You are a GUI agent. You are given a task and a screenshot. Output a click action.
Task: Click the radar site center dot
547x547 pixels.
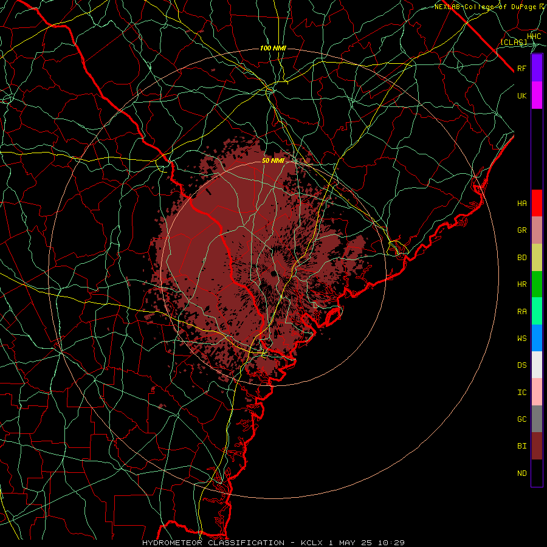pos(273,273)
